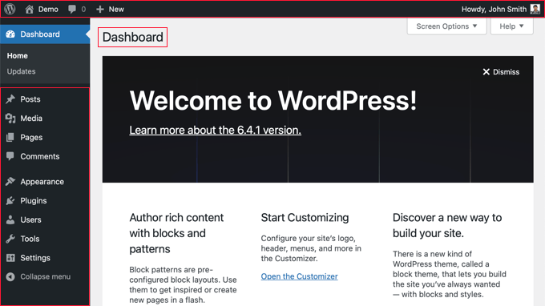Click the comment count 0 in admin bar
Viewport: 545px width, 306px height.
pos(83,10)
